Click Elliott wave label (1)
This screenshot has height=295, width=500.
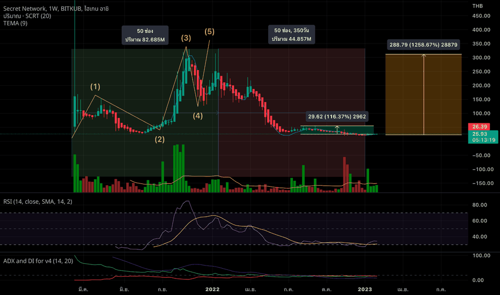pos(95,86)
